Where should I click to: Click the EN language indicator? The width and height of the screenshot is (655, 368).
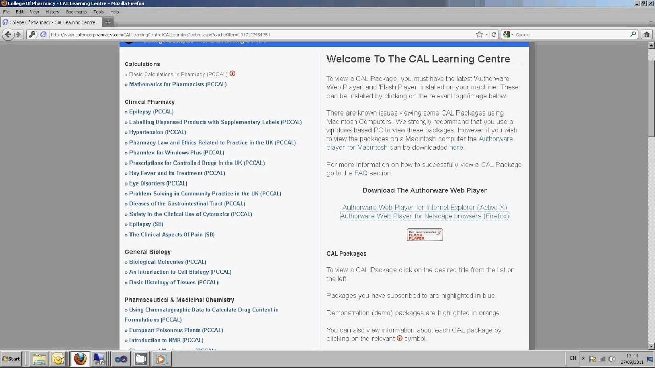[573, 358]
